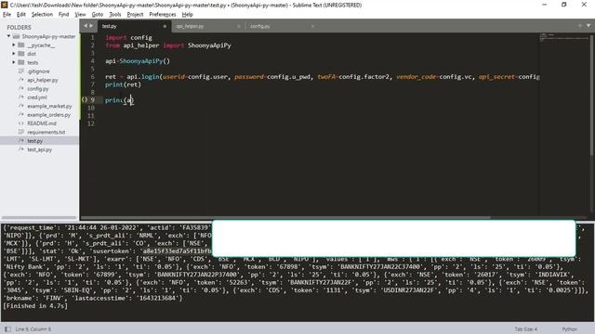Open cred.yml from the sidebar
The image size is (595, 334).
coord(37,97)
